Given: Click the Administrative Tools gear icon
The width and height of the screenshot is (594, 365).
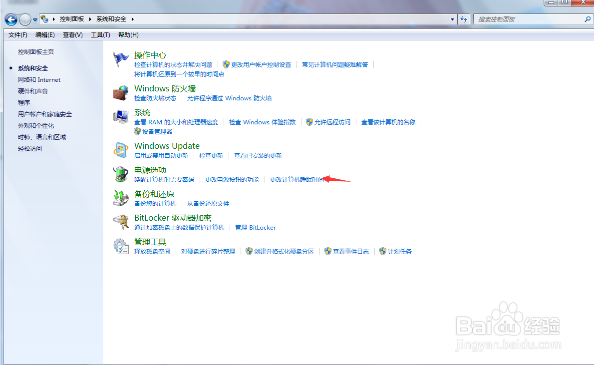Looking at the screenshot, I should click(x=121, y=246).
